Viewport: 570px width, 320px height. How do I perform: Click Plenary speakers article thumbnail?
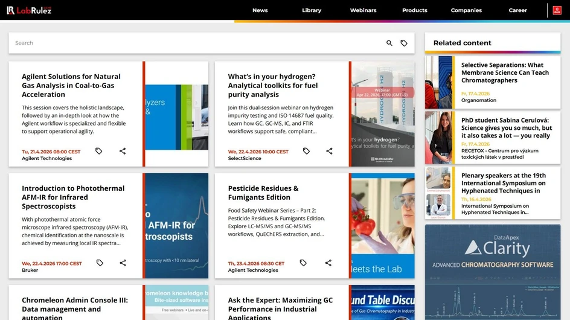[439, 193]
